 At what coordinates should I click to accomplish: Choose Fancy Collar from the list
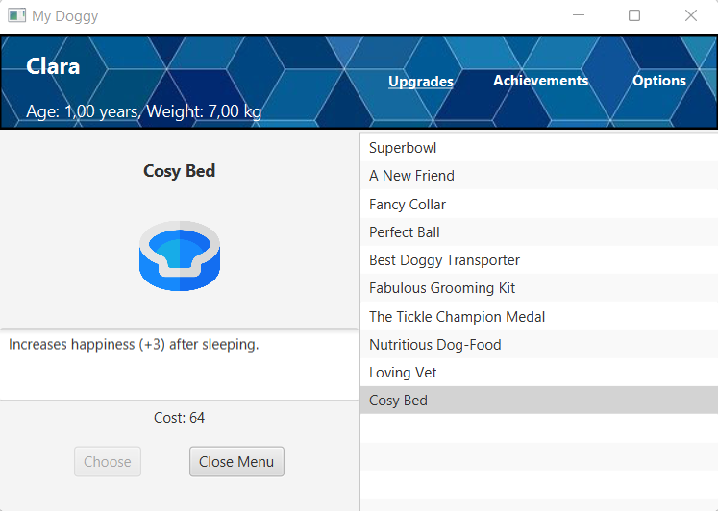click(408, 205)
